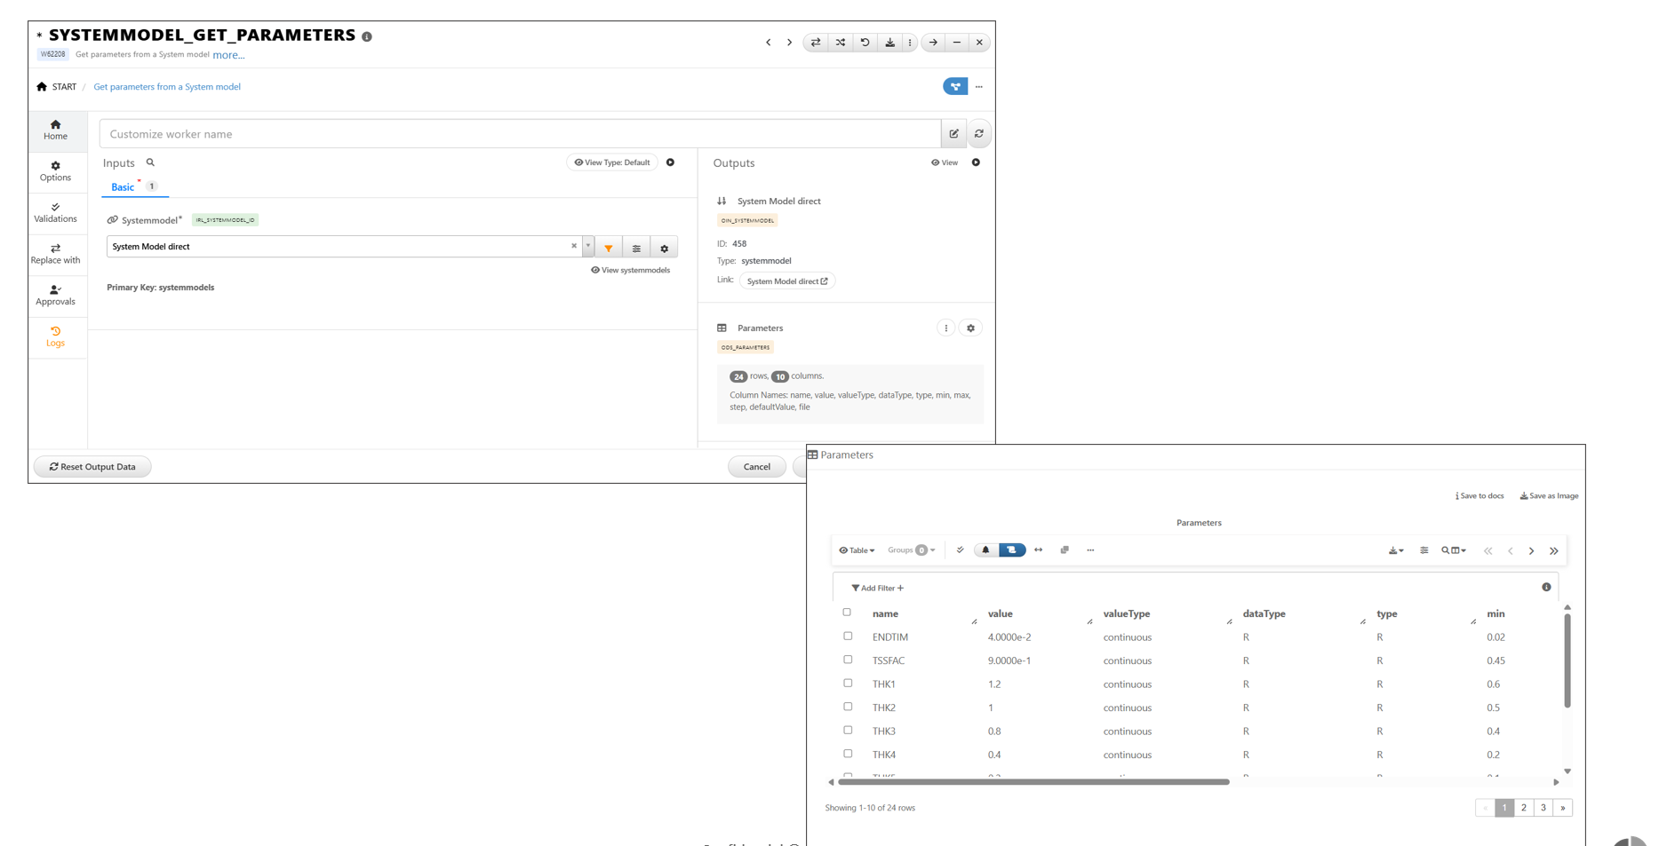The width and height of the screenshot is (1659, 846).
Task: Open Parameters output gear settings
Action: point(970,328)
